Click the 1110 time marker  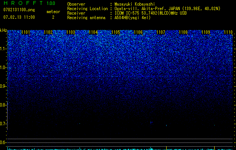pyautogui.click(x=228, y=32)
